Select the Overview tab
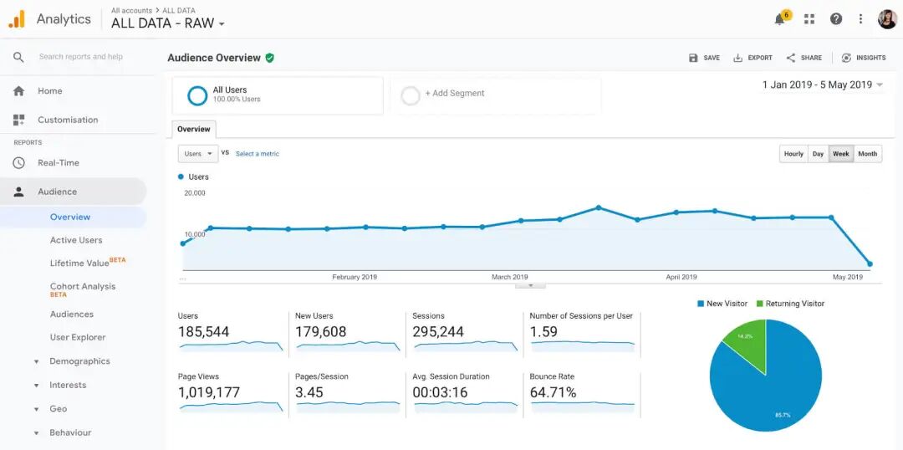Screen dimensions: 903x450 (194, 130)
